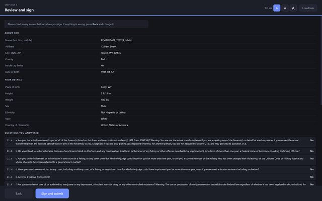Click the ABOUT YOU section heading
Image resolution: width=322 pixels, height=201 pixels.
12,33
